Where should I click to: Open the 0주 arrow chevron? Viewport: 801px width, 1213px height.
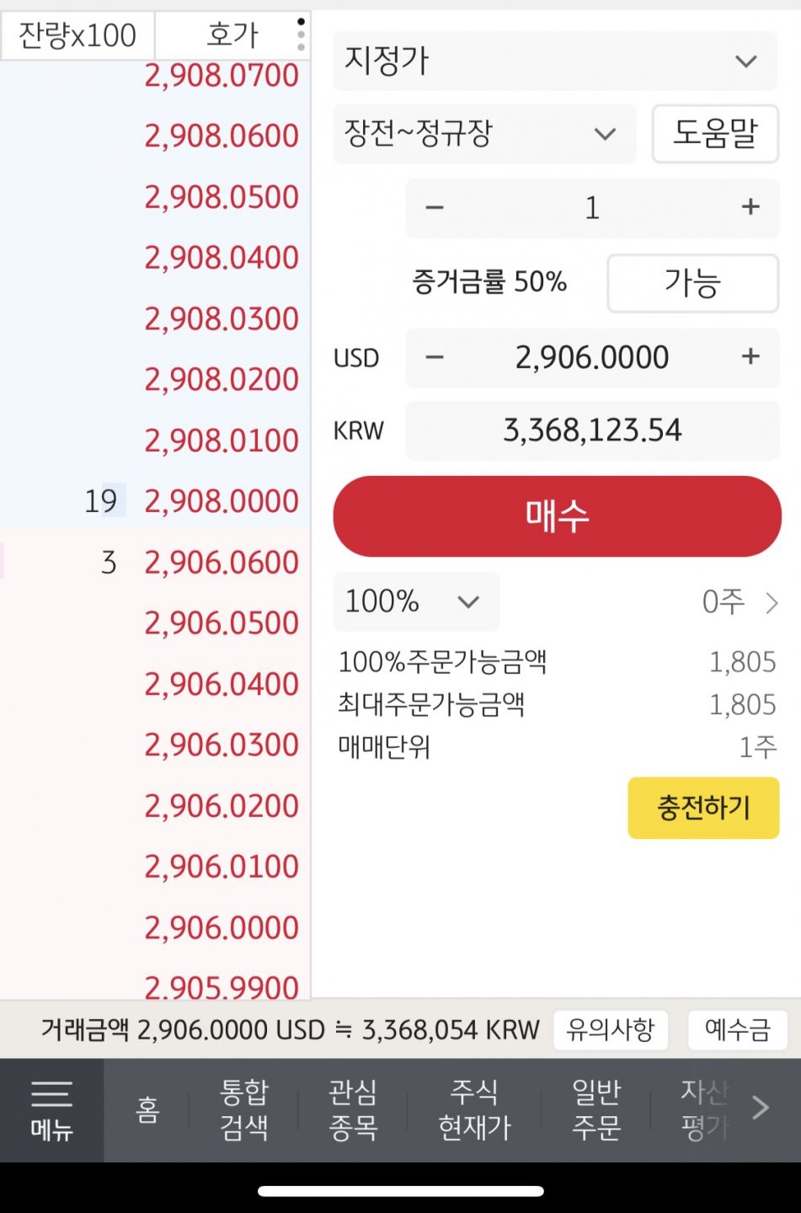pyautogui.click(x=771, y=602)
